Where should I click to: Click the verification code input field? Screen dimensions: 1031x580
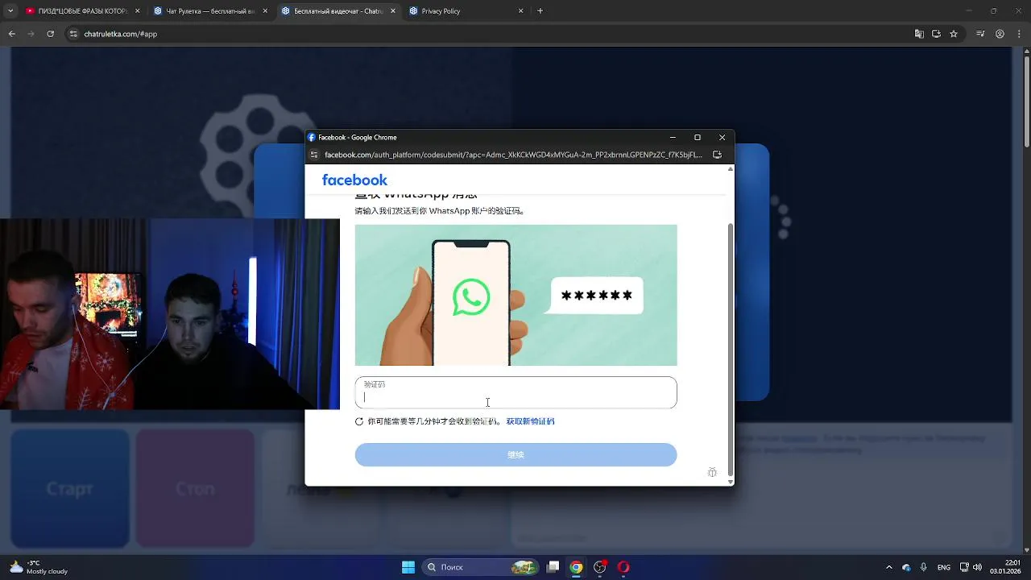point(515,392)
